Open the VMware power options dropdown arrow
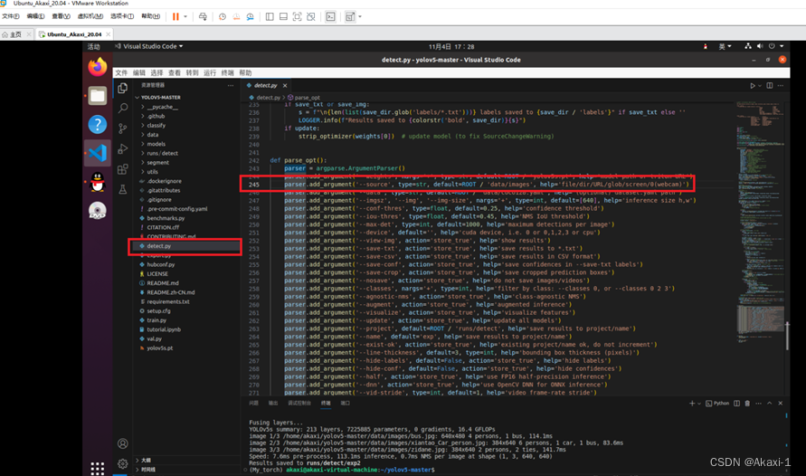This screenshot has width=806, height=476. (x=185, y=16)
